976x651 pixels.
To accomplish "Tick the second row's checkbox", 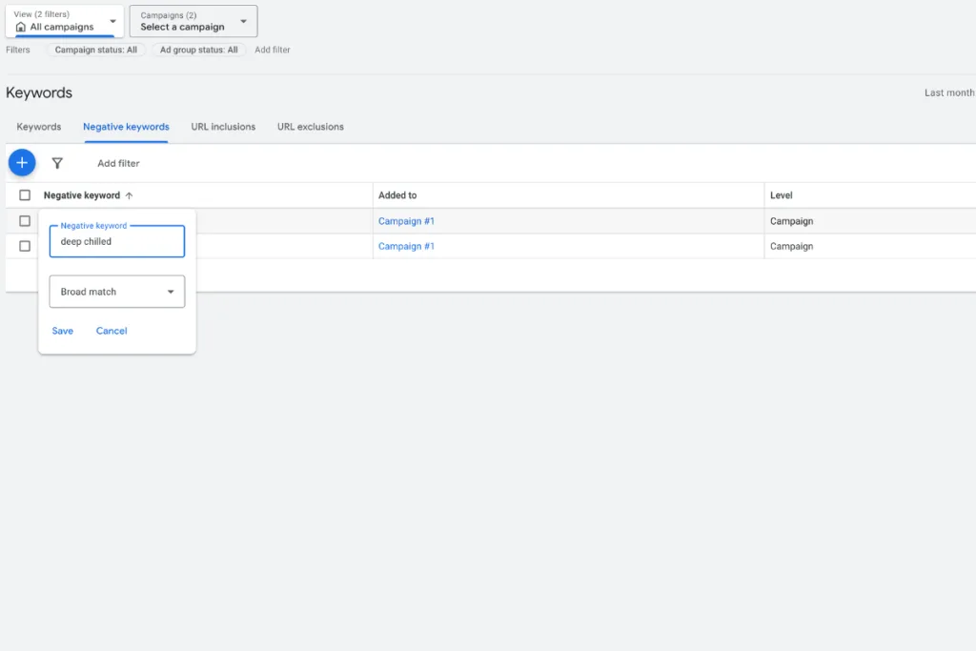I will [25, 246].
